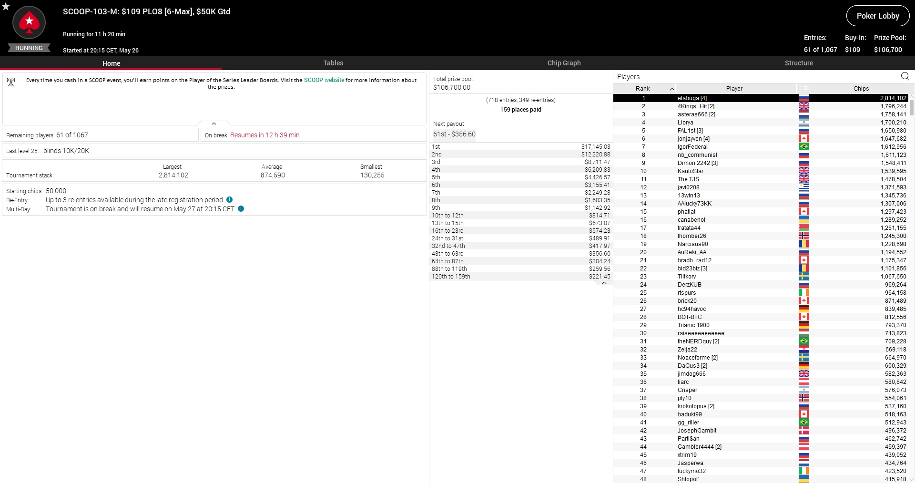
Task: Click the country flag column header
Action: point(803,89)
